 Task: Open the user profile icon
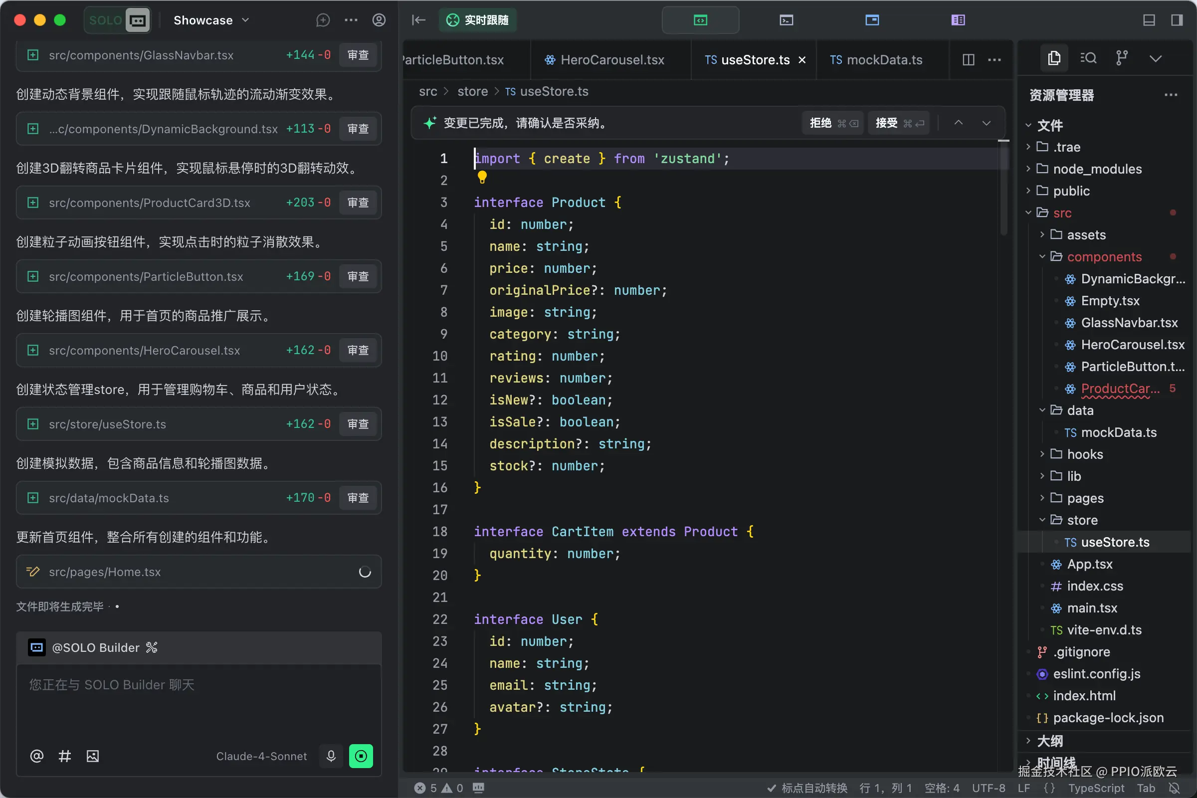tap(379, 20)
